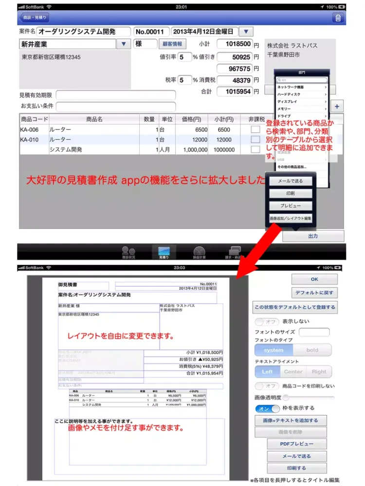The height and width of the screenshot is (486, 365).
Task: Click the PDFプレビュー button
Action: point(296,444)
